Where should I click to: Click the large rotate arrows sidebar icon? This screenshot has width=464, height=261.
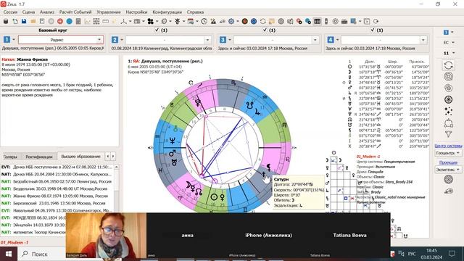[x=449, y=65]
